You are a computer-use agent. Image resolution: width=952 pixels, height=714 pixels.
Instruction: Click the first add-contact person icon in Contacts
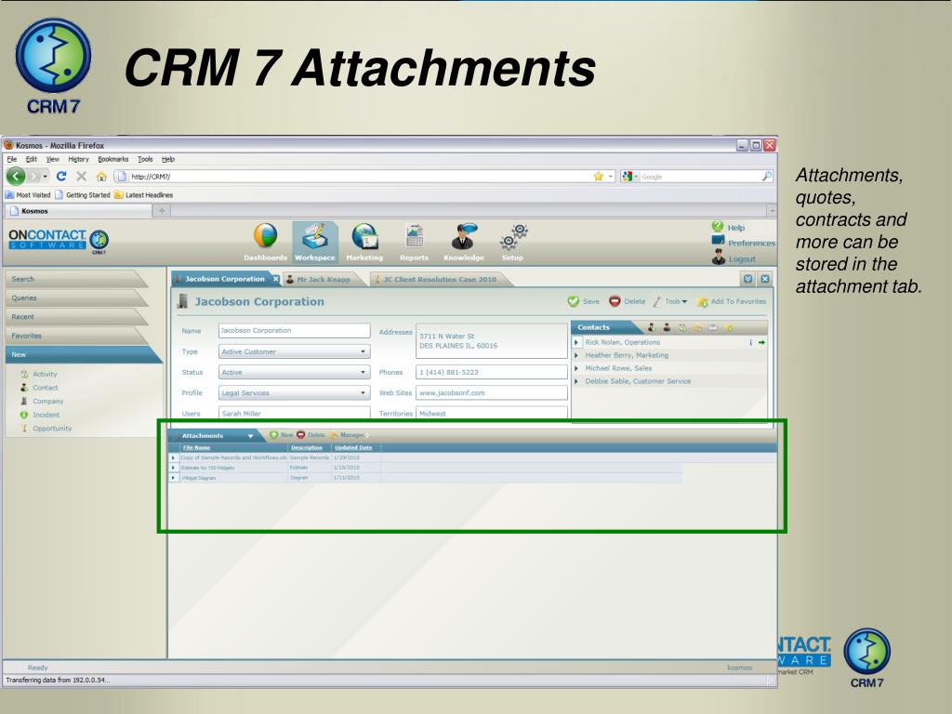(651, 328)
